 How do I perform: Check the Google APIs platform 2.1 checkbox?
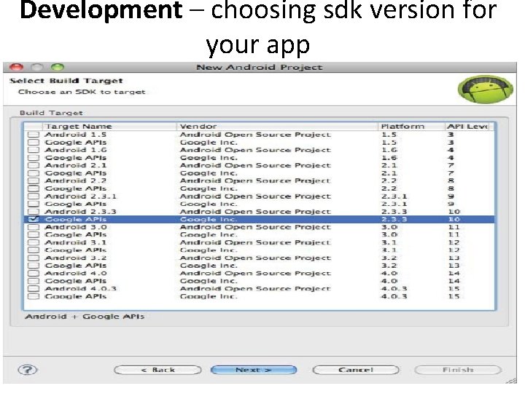click(34, 173)
